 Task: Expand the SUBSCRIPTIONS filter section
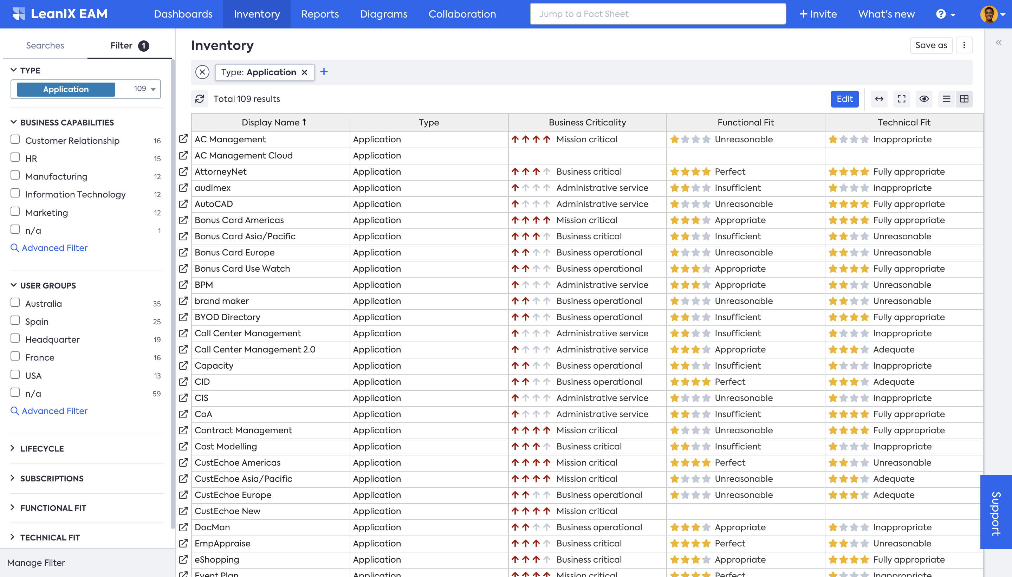tap(52, 478)
